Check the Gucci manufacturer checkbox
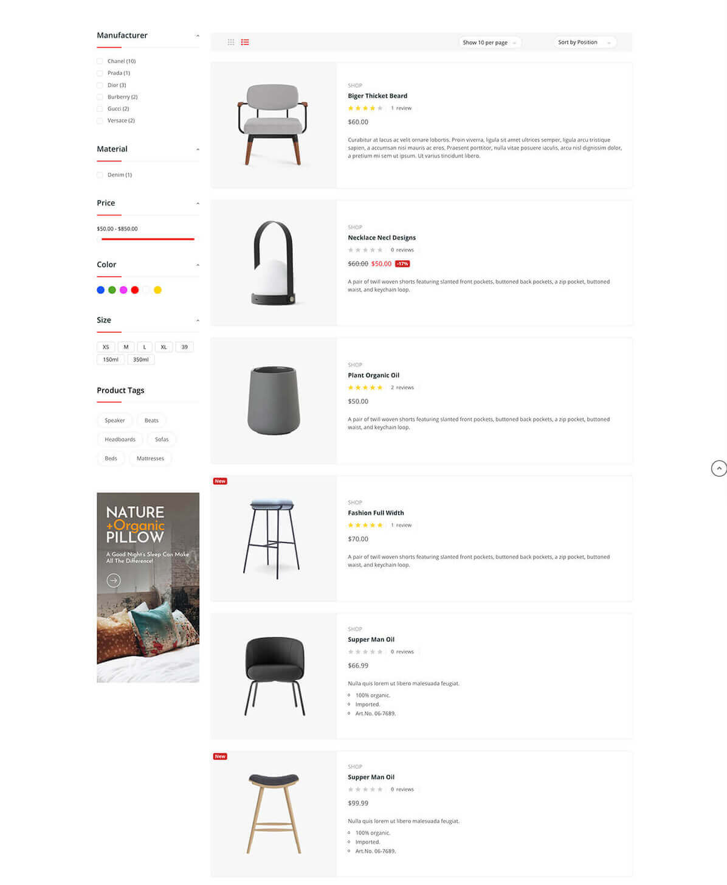The width and height of the screenshot is (727, 885). point(100,109)
